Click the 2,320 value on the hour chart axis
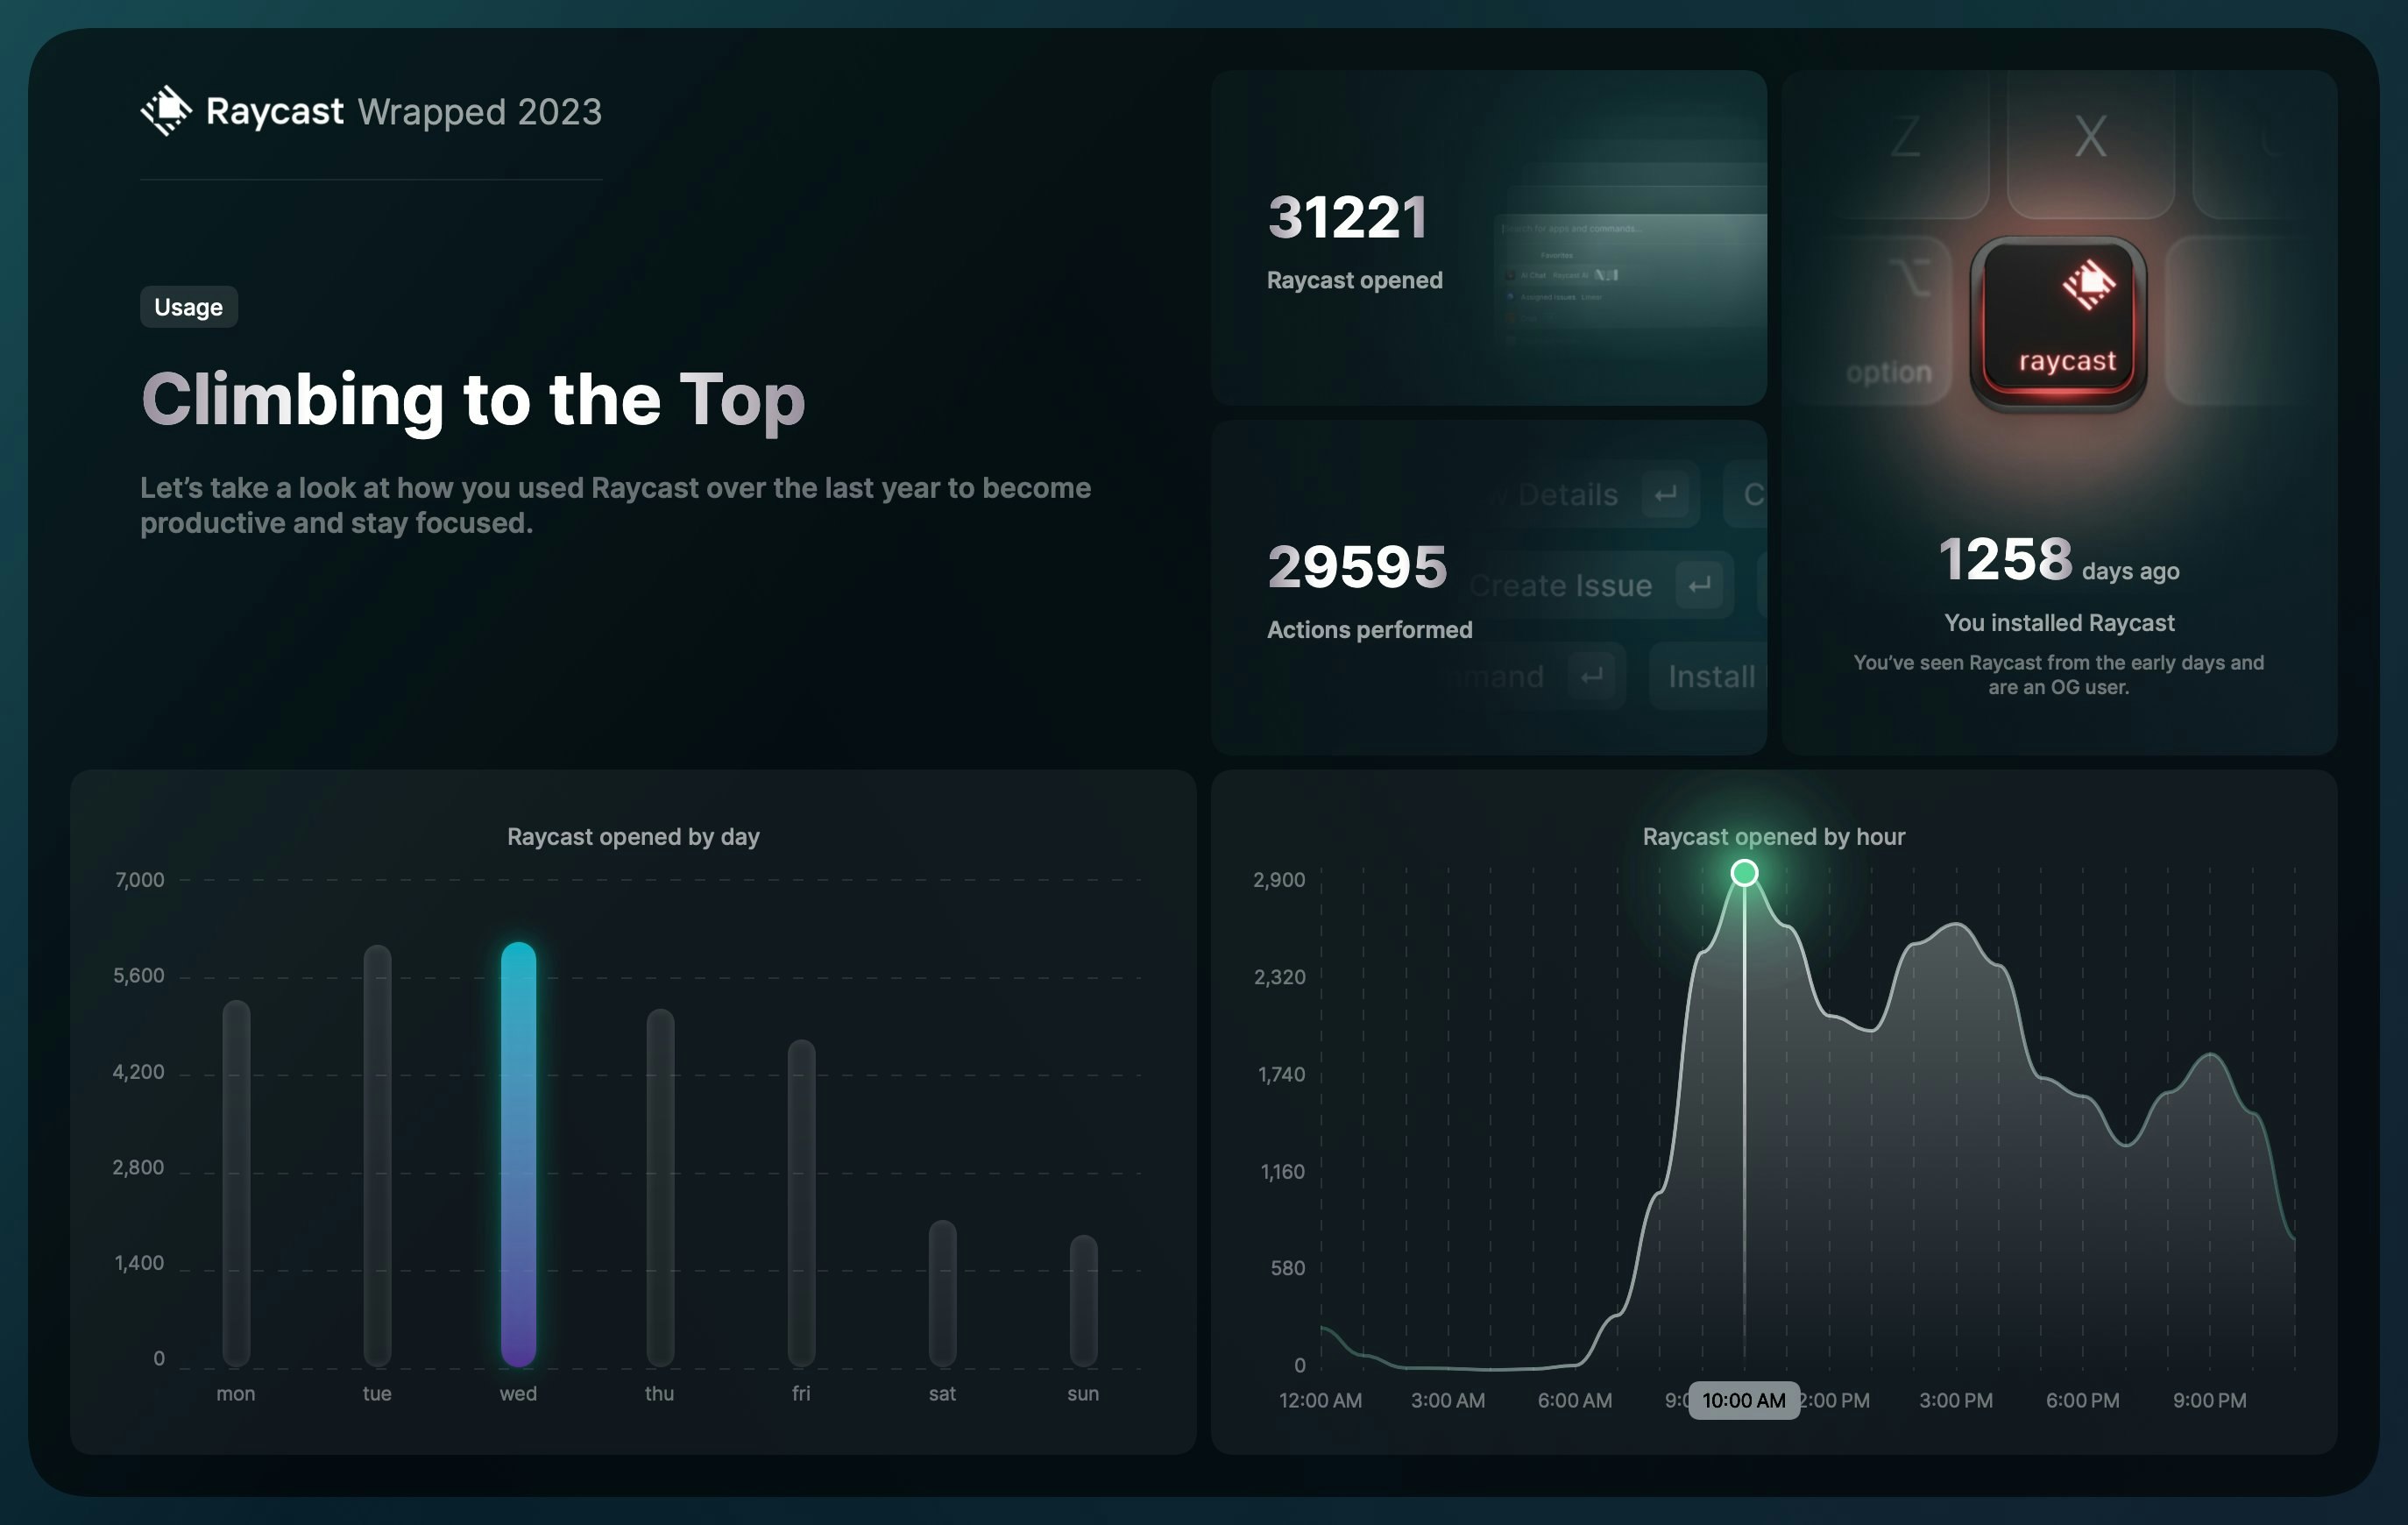Screen dimensions: 2408x1525 (x=1279, y=977)
